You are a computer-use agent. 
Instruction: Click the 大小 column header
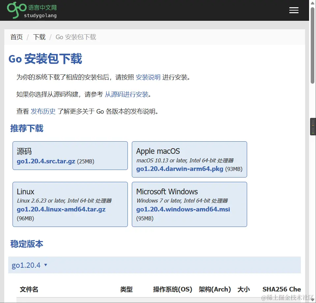coord(244,289)
